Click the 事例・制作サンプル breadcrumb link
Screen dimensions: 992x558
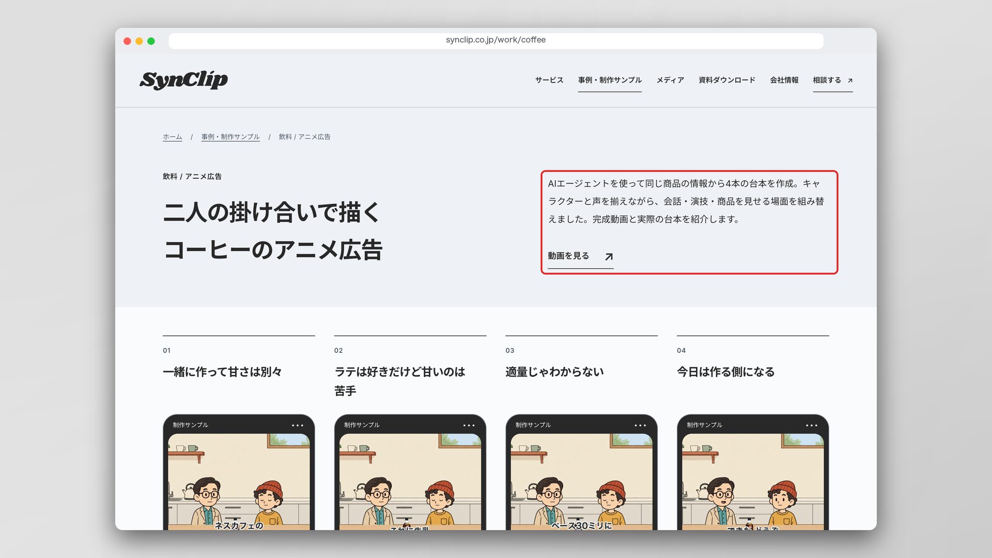[230, 137]
